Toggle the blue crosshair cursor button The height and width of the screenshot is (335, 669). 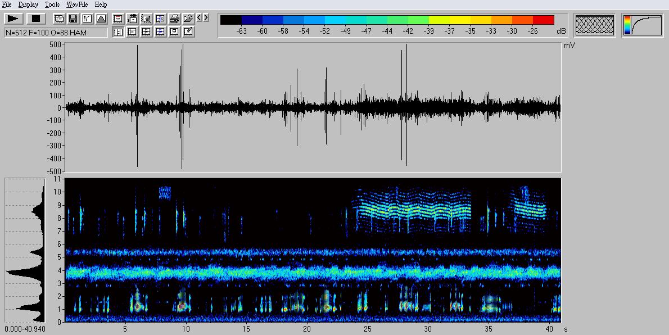coord(160,32)
